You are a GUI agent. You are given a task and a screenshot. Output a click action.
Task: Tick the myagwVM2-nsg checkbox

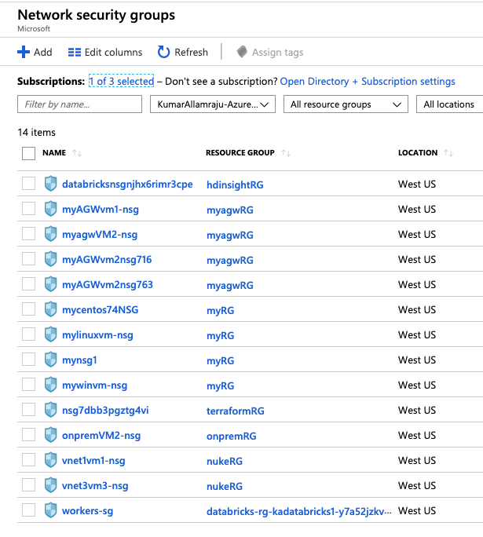pyautogui.click(x=28, y=234)
